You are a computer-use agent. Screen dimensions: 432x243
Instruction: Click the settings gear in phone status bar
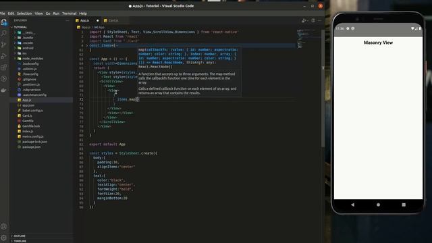point(348,28)
